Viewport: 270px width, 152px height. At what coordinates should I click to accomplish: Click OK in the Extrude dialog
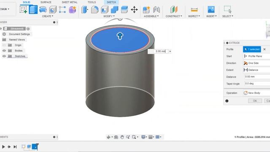(x=255, y=101)
